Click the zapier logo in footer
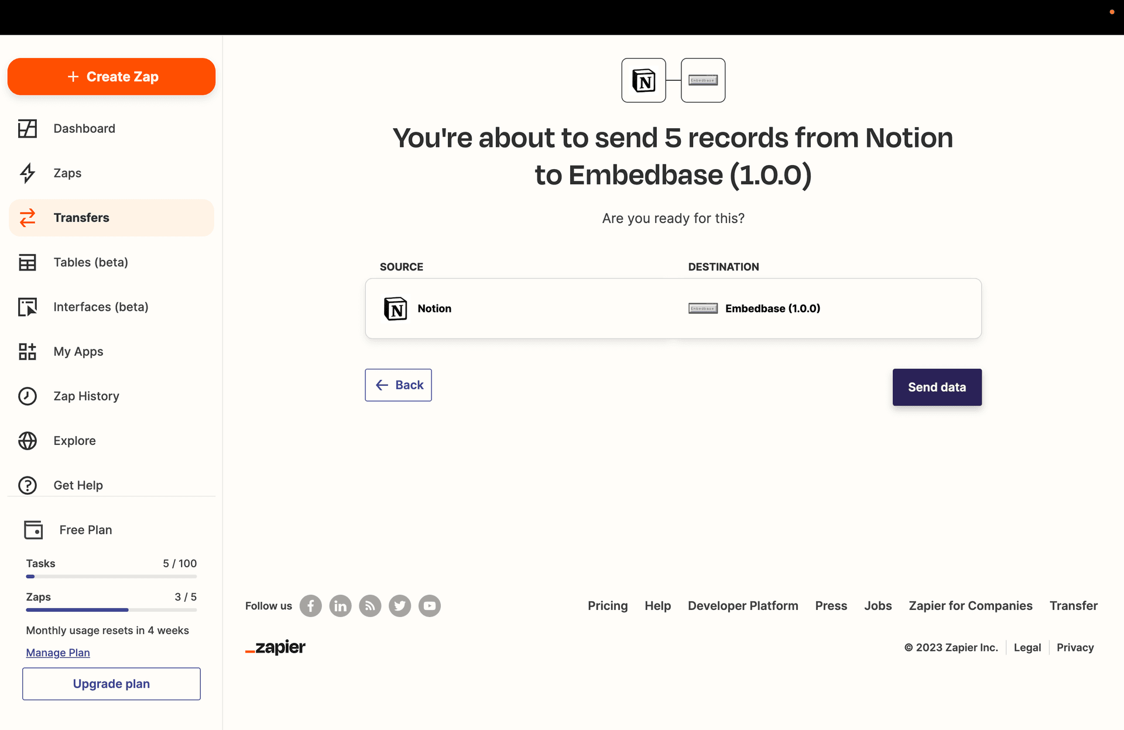1124x730 pixels. click(275, 647)
